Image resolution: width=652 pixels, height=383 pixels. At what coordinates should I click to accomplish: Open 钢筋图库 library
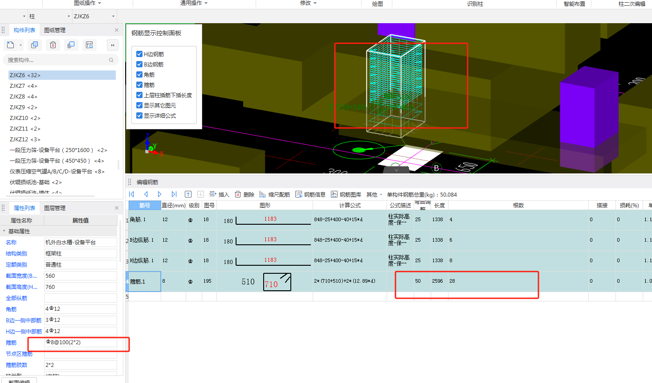pos(346,194)
